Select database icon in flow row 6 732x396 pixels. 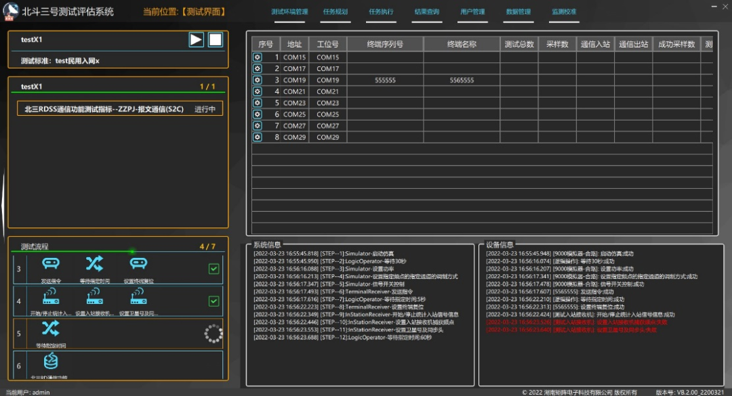[50, 361]
